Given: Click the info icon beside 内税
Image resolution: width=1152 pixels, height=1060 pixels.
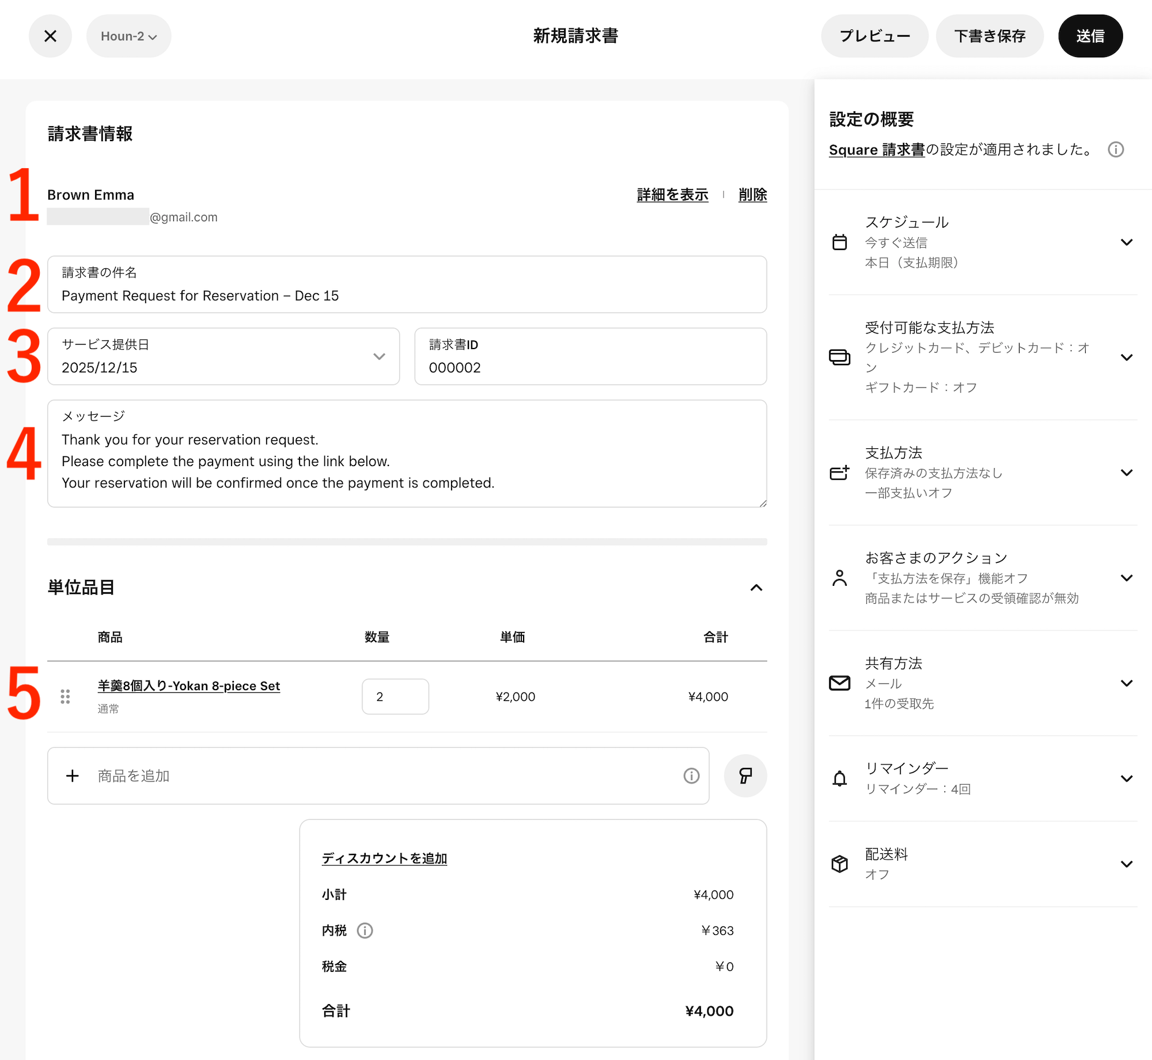Looking at the screenshot, I should pos(366,930).
